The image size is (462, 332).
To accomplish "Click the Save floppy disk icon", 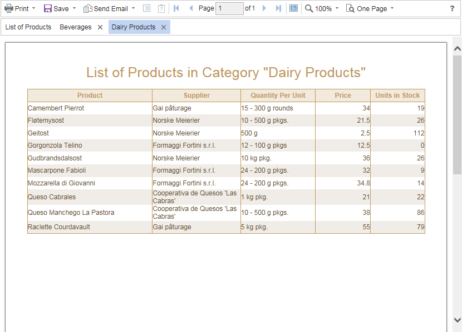I will click(48, 8).
